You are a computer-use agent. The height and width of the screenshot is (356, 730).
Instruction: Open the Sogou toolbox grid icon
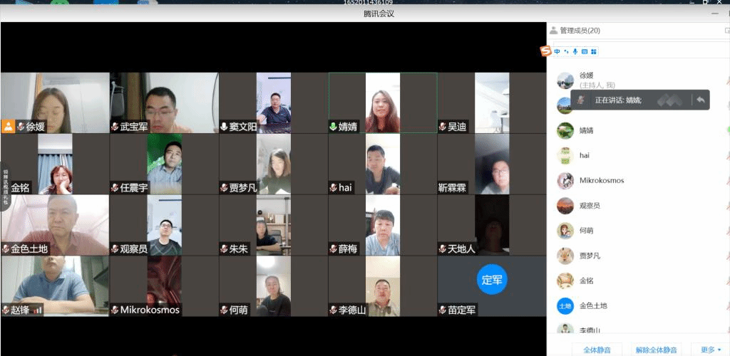(x=594, y=51)
